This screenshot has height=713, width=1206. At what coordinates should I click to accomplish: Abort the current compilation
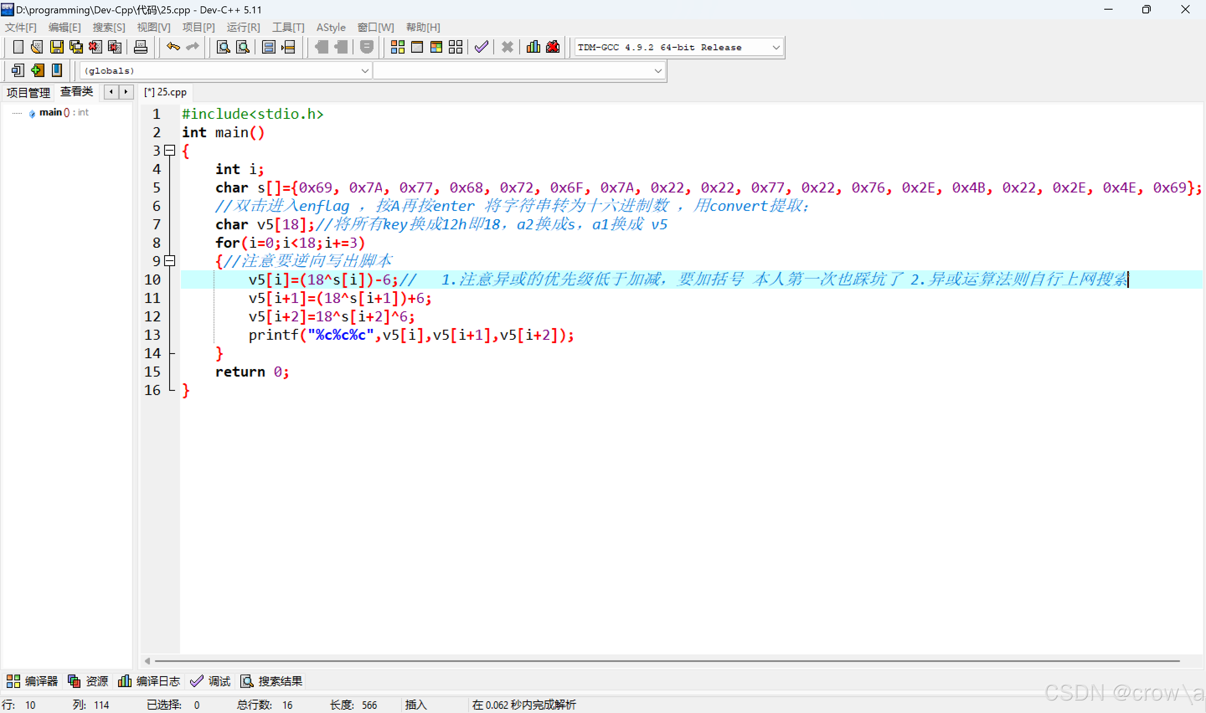coord(507,46)
